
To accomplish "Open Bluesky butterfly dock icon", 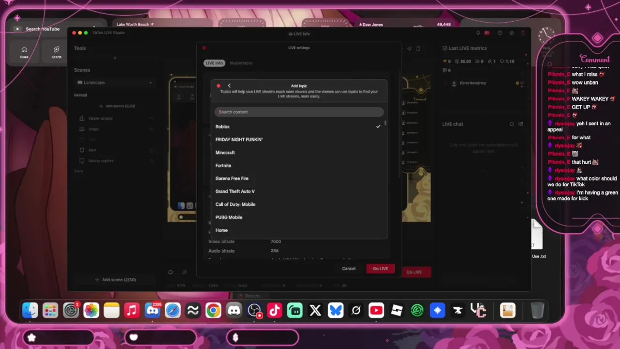I will coord(336,310).
